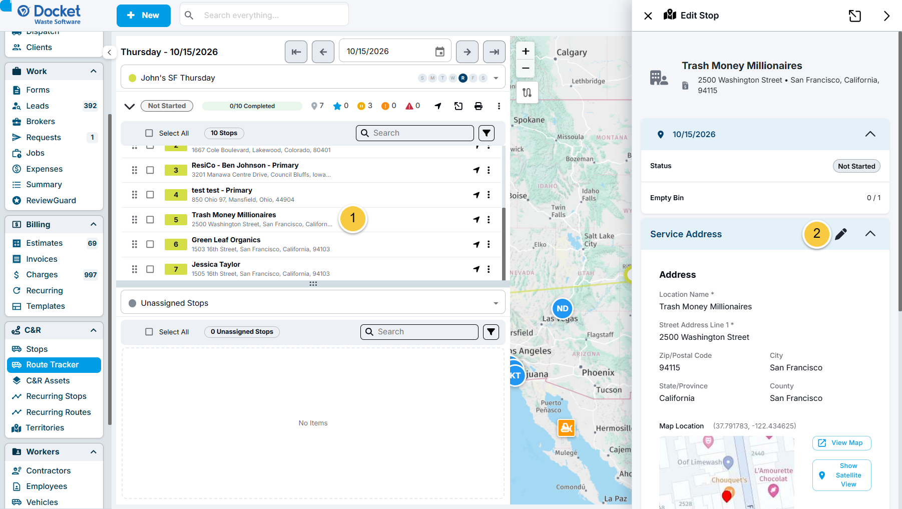
Task: Open Edit Stop in expanded view
Action: pyautogui.click(x=855, y=16)
